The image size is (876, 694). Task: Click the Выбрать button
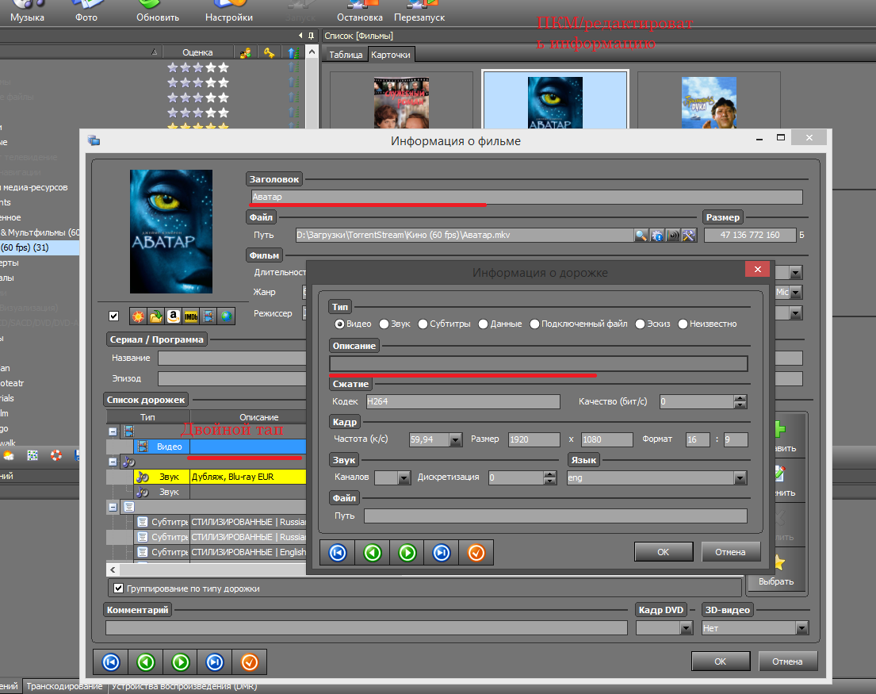pyautogui.click(x=776, y=569)
